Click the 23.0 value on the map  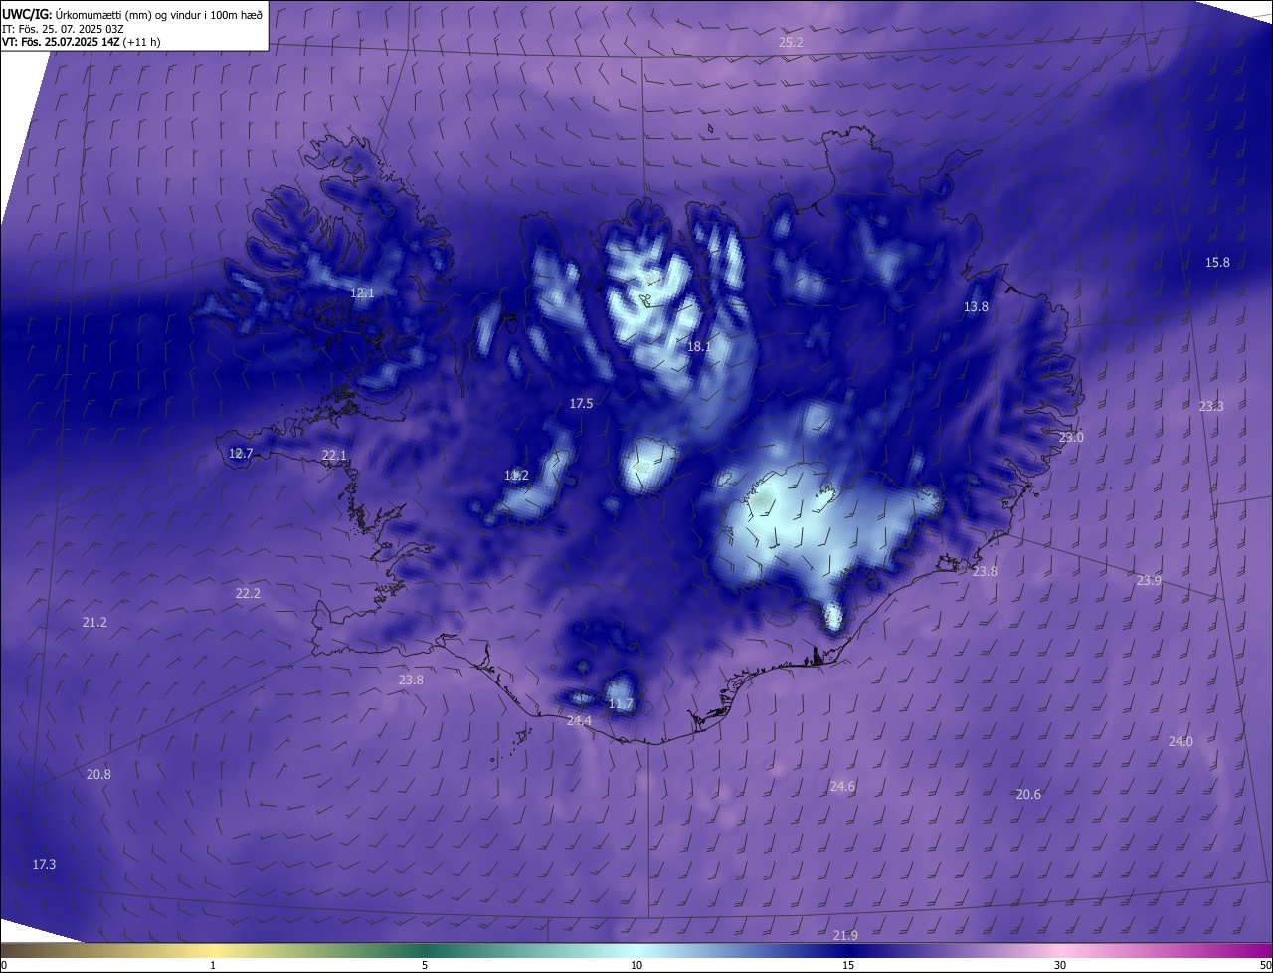[x=1071, y=438]
